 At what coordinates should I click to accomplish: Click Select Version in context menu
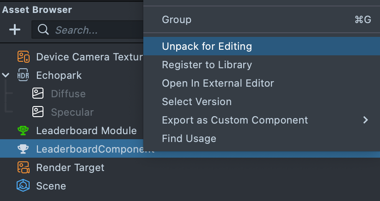pos(196,102)
